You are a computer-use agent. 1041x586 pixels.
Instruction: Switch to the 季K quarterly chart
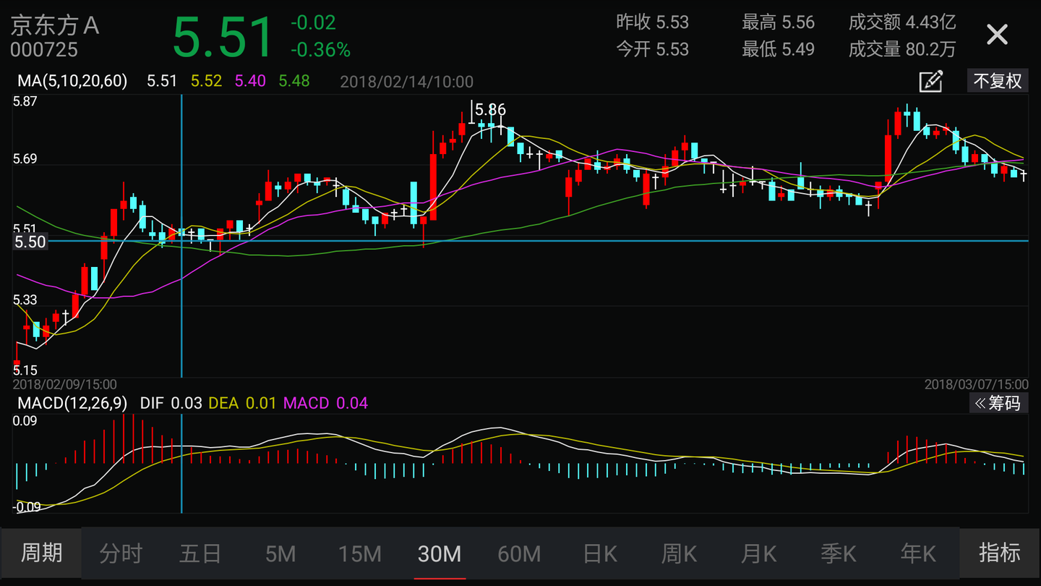pos(839,554)
